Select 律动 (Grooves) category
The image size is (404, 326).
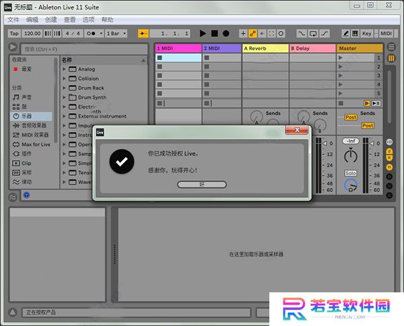[x=32, y=182]
